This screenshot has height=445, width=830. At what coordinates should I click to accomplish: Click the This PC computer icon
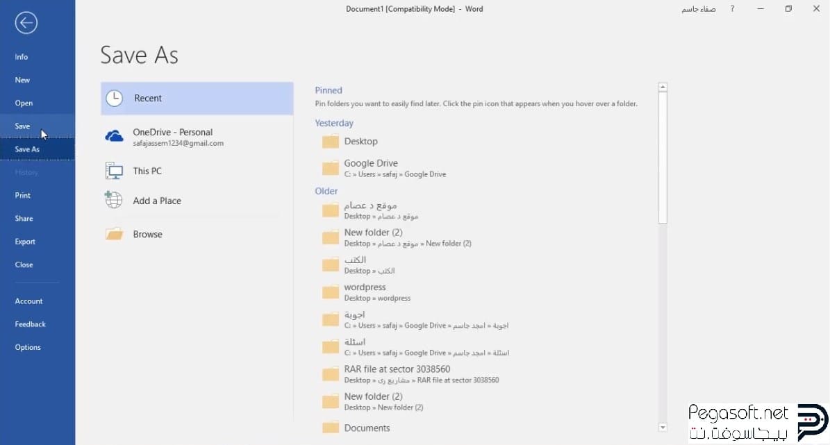pos(114,171)
